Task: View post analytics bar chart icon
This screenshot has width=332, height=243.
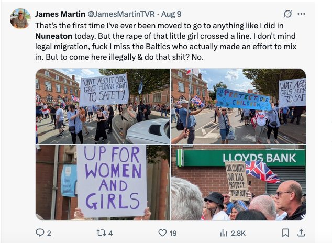Action: [224, 233]
